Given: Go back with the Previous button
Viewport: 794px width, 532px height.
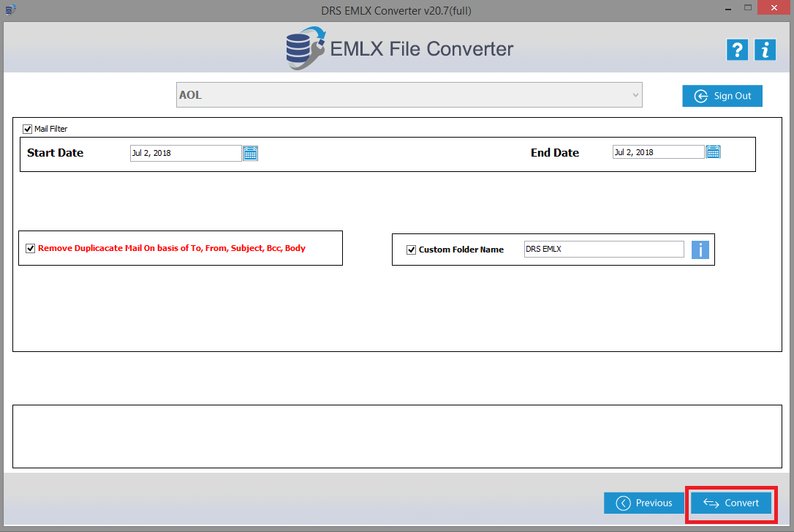Looking at the screenshot, I should [644, 503].
